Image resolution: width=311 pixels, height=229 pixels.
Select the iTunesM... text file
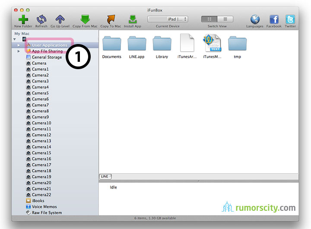pos(212,43)
